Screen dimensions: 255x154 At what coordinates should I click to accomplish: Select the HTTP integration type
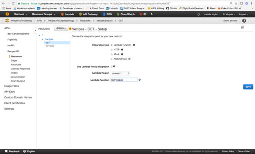point(112,50)
